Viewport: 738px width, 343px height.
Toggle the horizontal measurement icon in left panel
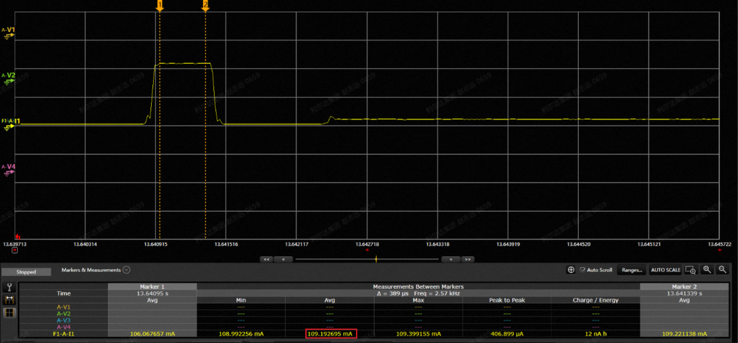[x=10, y=300]
